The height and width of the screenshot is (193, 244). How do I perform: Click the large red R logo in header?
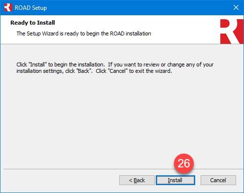232,32
